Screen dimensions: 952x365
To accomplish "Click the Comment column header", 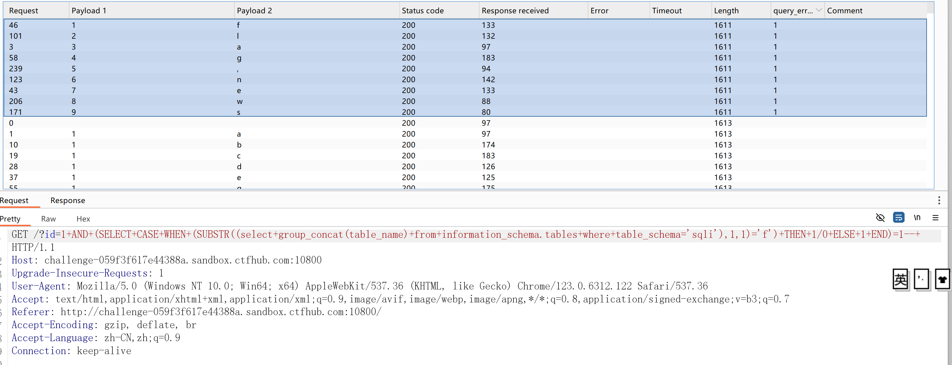I will click(875, 10).
